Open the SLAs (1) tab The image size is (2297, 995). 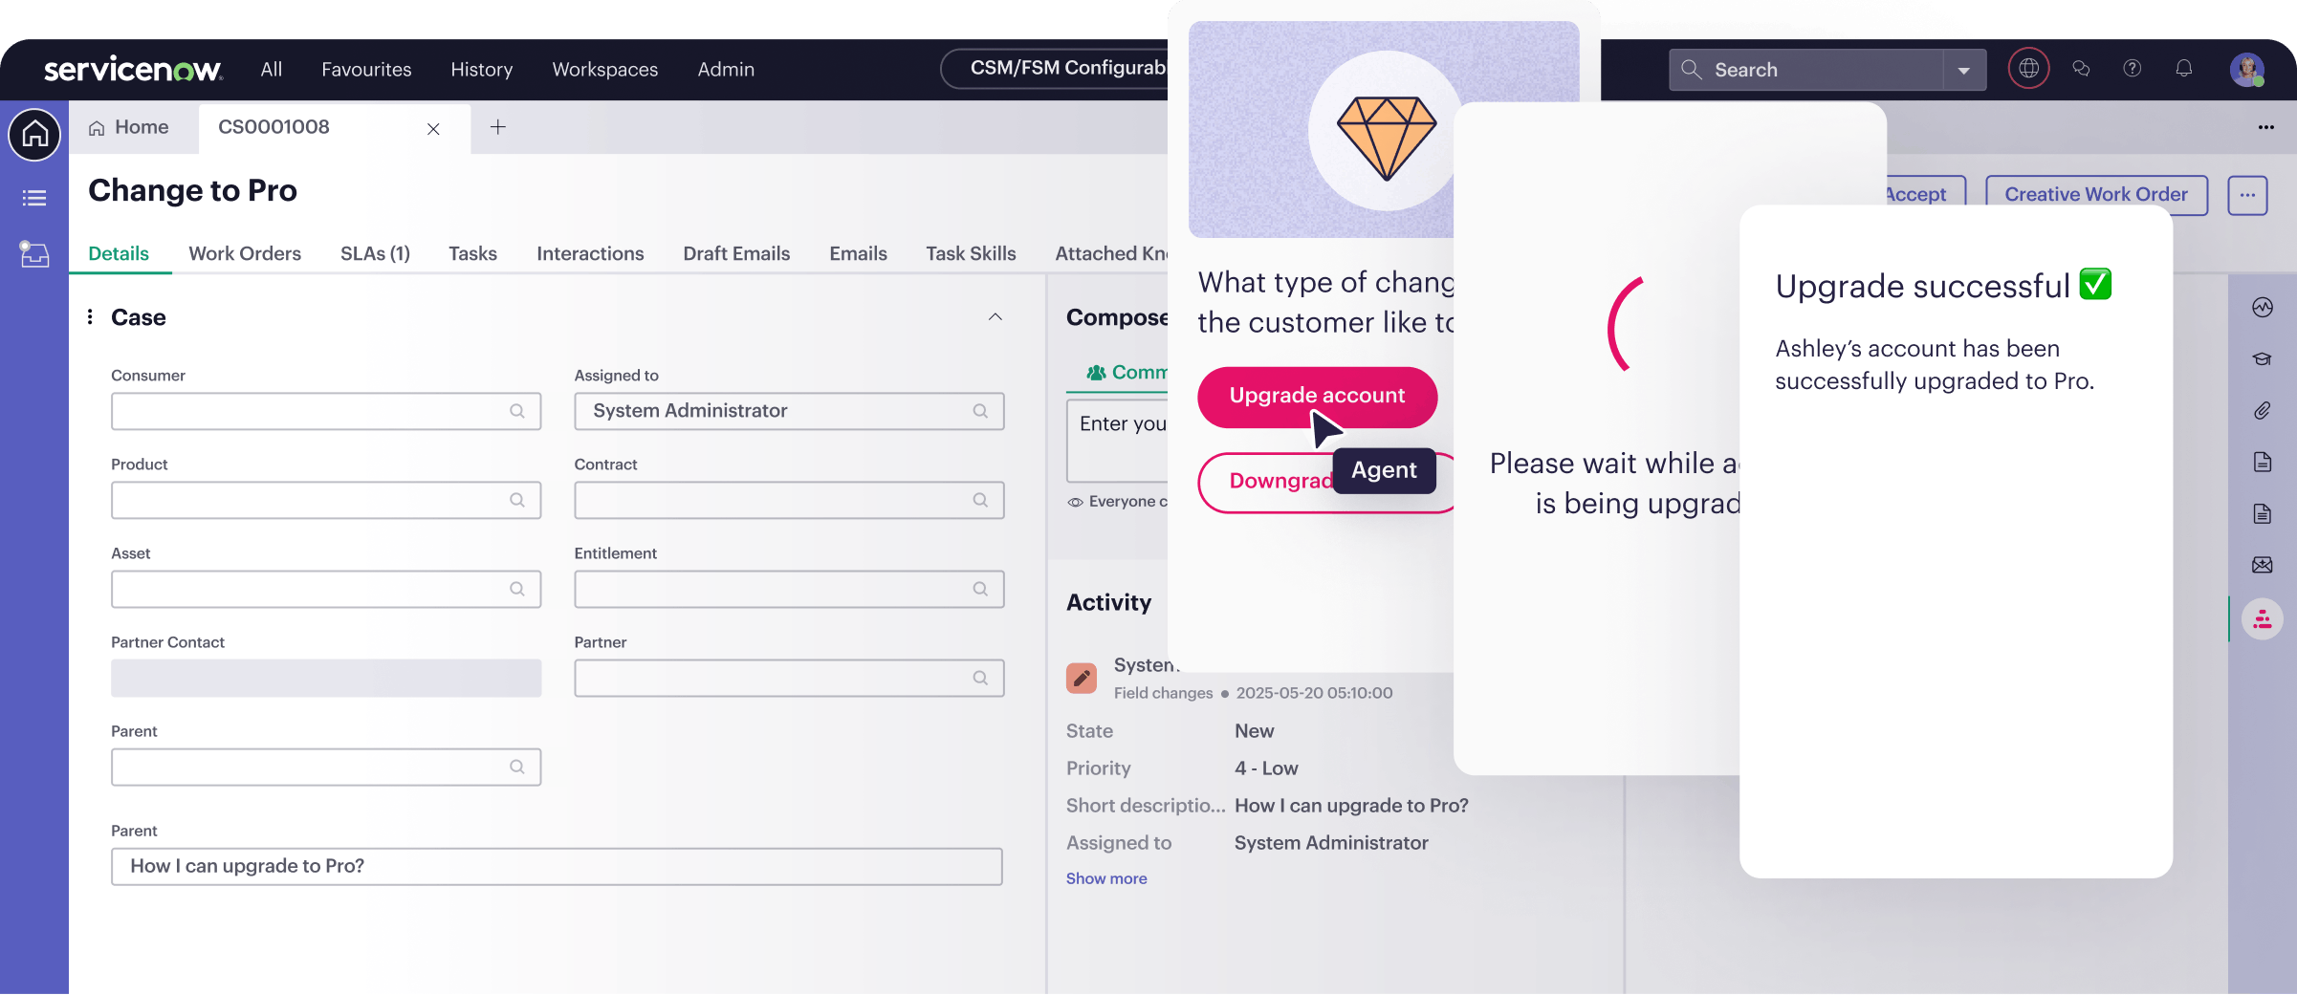[x=375, y=253]
